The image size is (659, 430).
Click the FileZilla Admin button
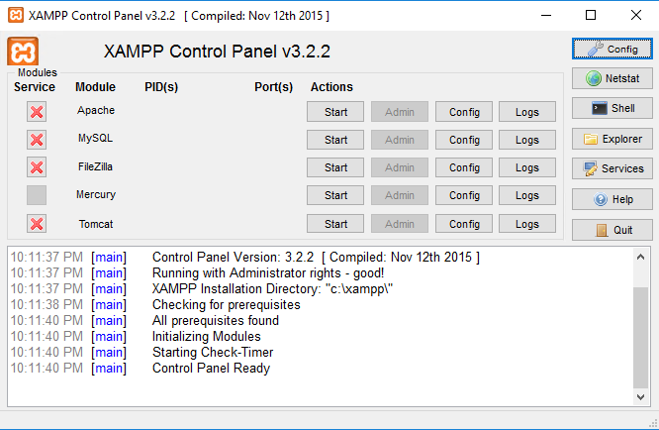point(400,167)
